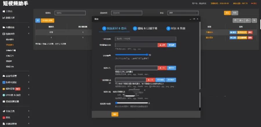Viewport: 261px width, 127px height.
Task: Click the orange add button beside refresh
Action: click(48, 21)
